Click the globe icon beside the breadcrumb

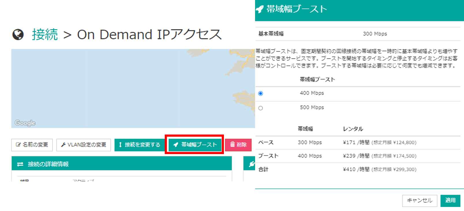point(18,35)
